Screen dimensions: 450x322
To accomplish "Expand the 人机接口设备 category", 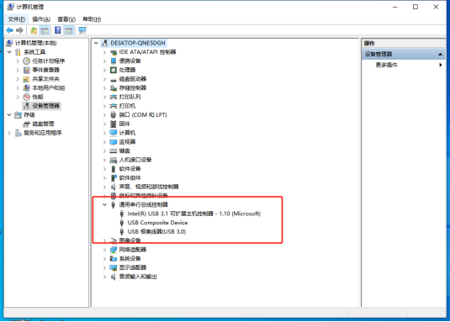I will click(x=104, y=160).
